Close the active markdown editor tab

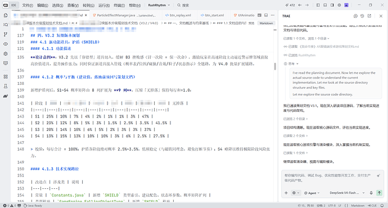[86, 15]
